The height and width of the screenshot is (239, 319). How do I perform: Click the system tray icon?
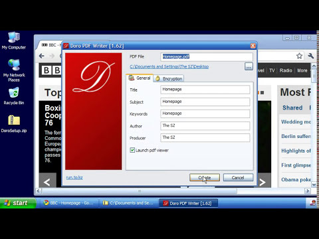tap(313, 202)
